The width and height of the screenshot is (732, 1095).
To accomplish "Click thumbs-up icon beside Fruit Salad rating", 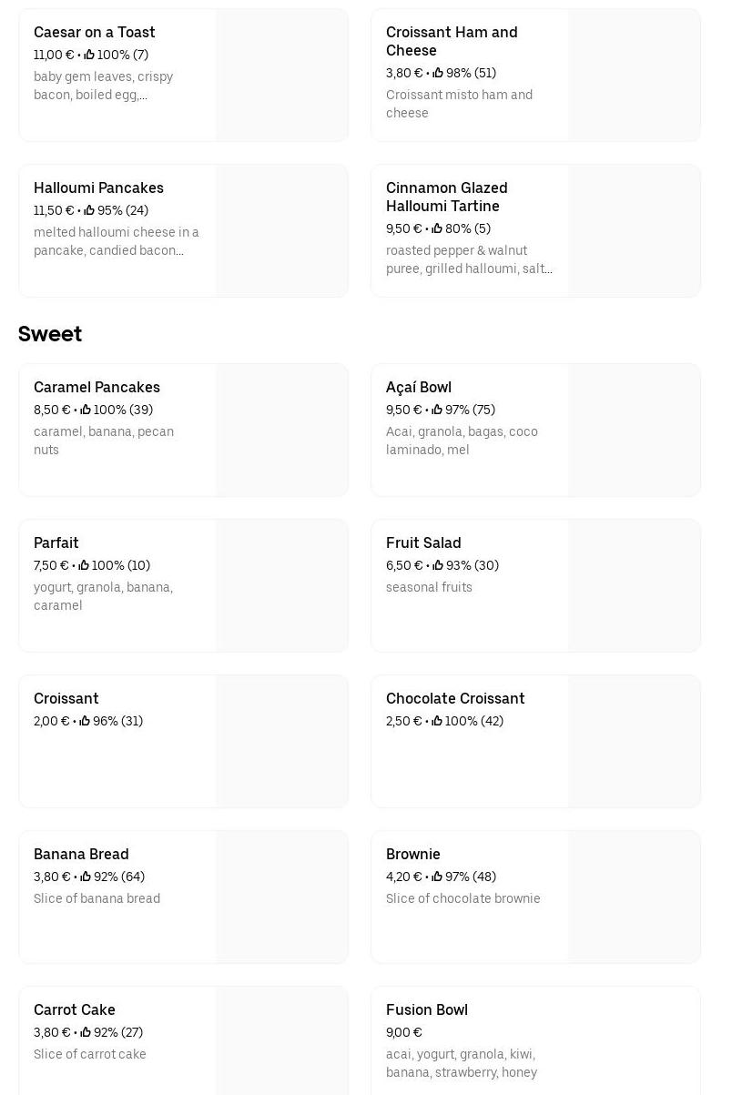I will click(x=438, y=566).
